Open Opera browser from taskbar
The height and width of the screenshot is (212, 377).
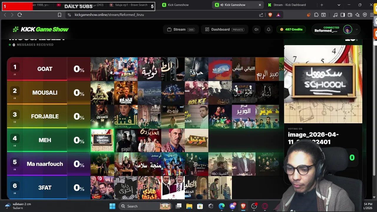(265, 206)
